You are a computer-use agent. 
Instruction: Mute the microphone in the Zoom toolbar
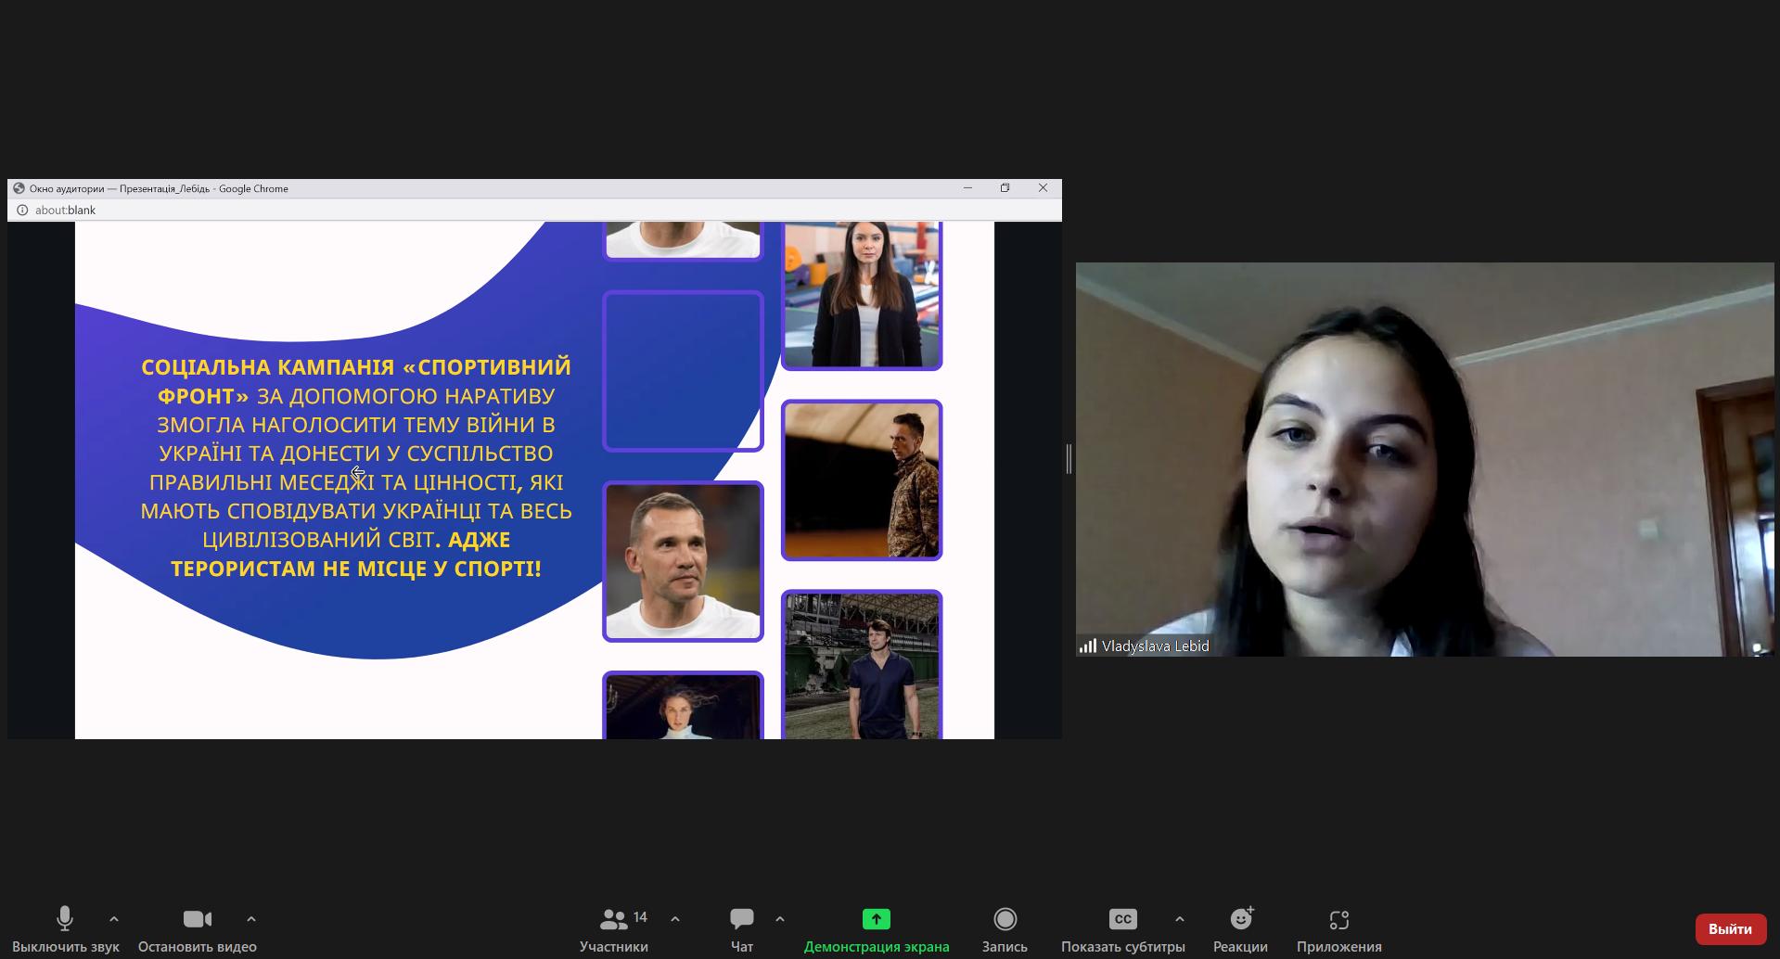tap(65, 929)
